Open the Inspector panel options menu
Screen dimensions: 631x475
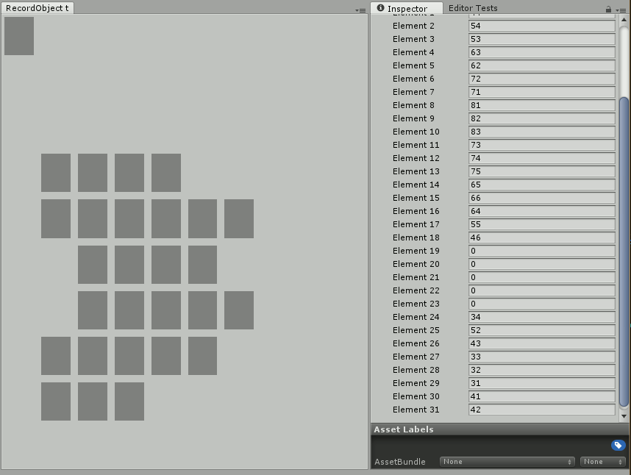click(620, 10)
